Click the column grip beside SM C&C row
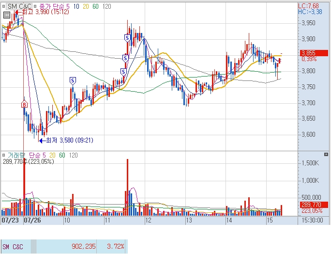Screen dimensions: 331x254 [33, 247]
